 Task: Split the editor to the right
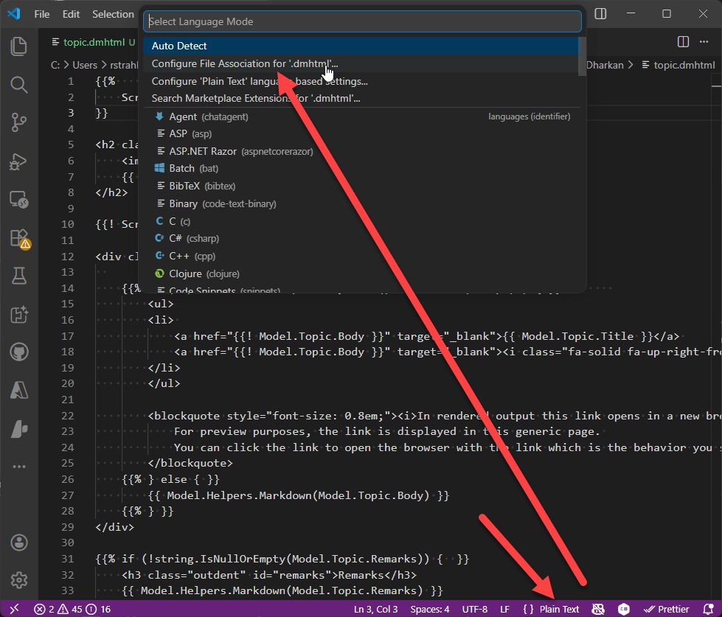(x=684, y=42)
